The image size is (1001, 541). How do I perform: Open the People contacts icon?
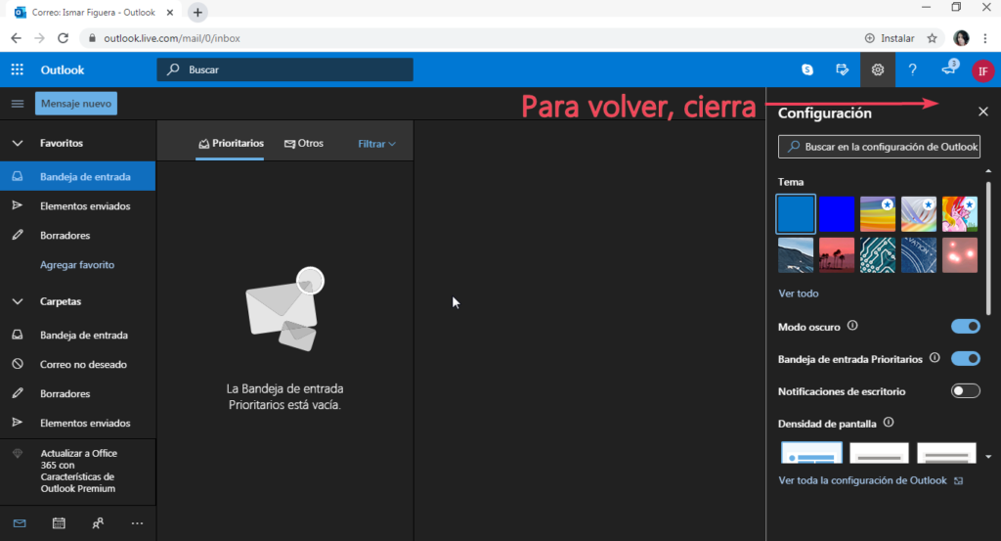click(98, 523)
